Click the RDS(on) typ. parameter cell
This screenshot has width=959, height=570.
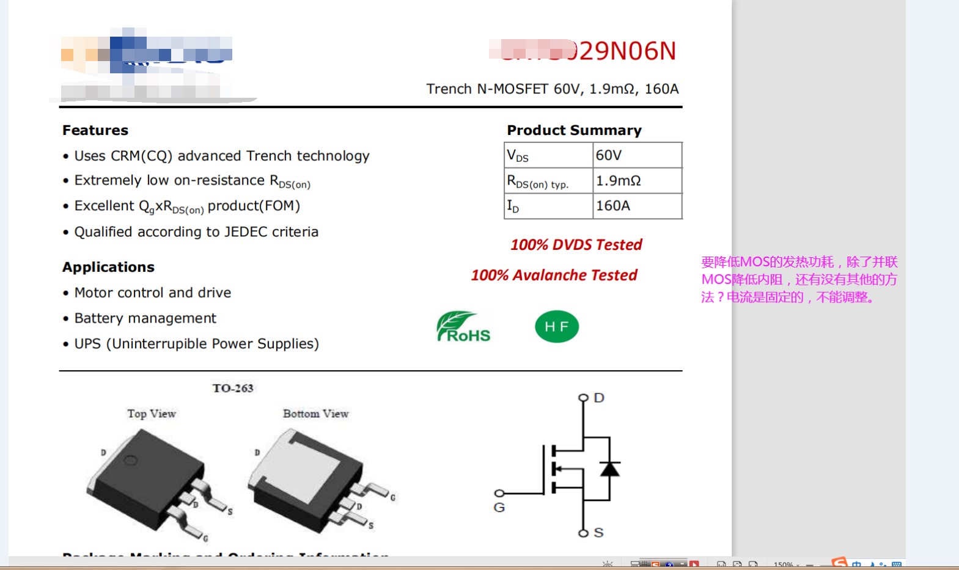548,181
